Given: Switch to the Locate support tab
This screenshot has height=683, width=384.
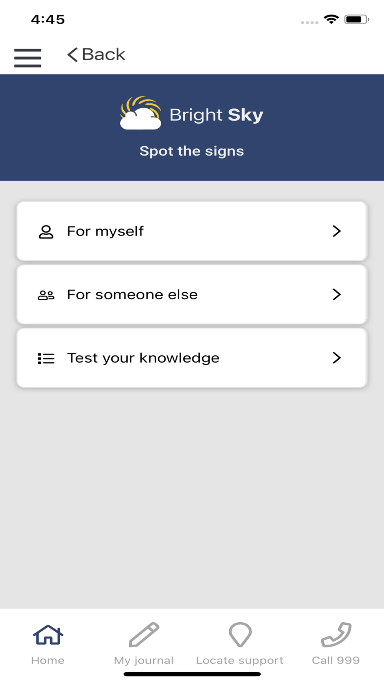Looking at the screenshot, I should coord(240,643).
